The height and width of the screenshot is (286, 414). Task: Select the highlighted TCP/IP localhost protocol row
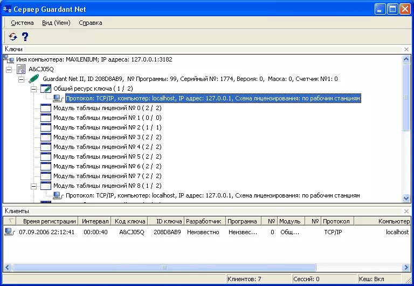pos(213,98)
